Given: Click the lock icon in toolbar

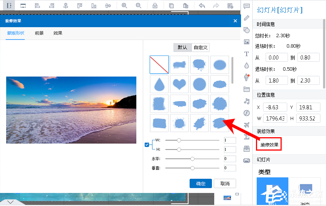Looking at the screenshot, I should tap(155, 6).
